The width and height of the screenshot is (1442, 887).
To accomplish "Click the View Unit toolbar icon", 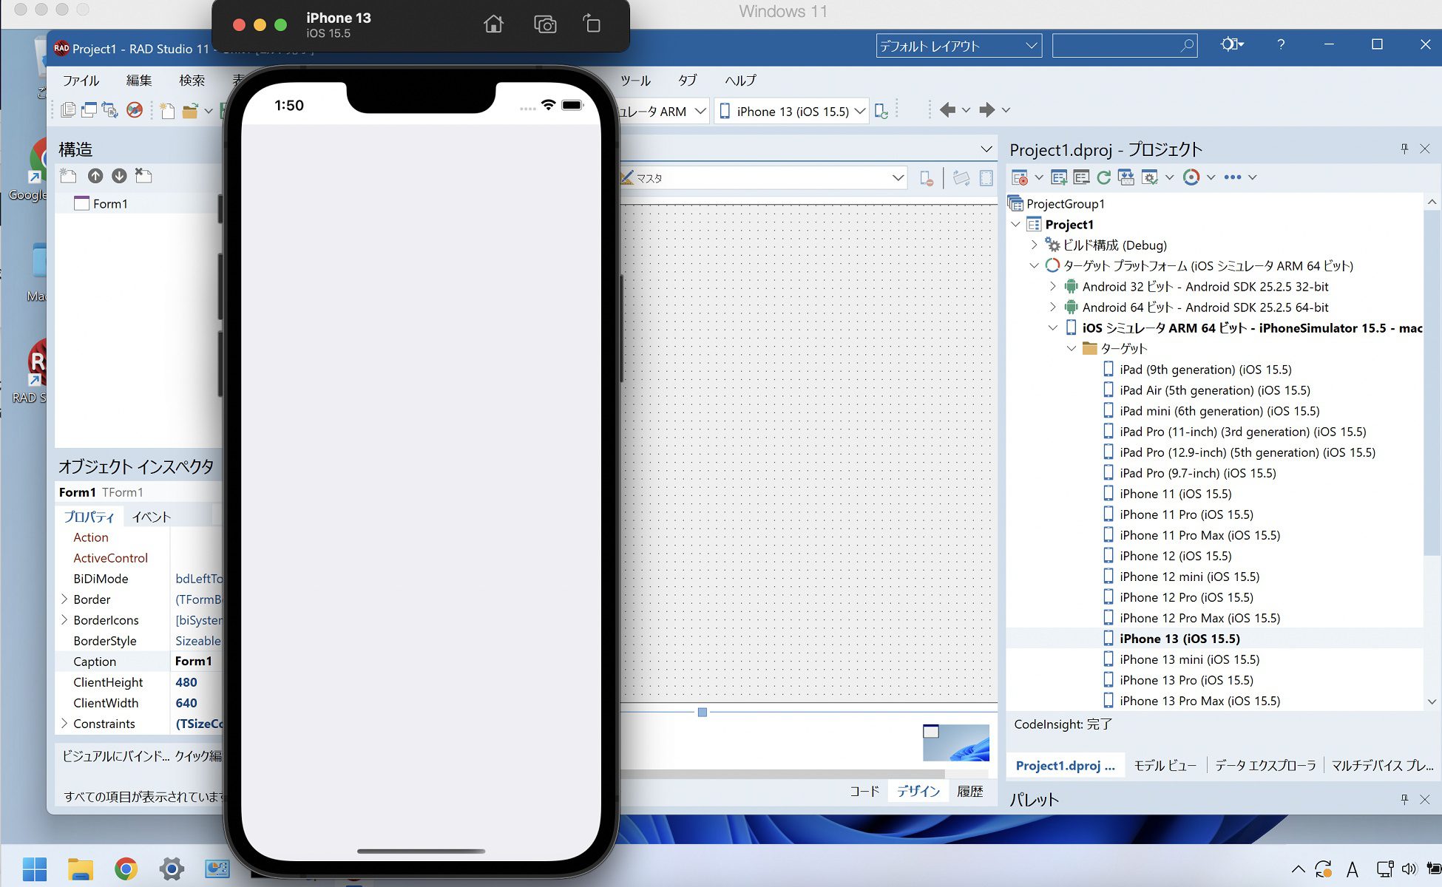I will point(68,110).
